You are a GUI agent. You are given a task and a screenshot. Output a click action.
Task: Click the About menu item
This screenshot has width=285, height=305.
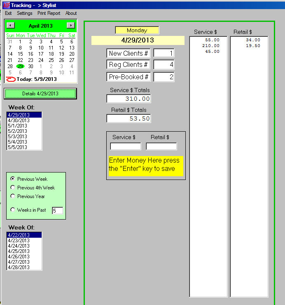tap(71, 13)
